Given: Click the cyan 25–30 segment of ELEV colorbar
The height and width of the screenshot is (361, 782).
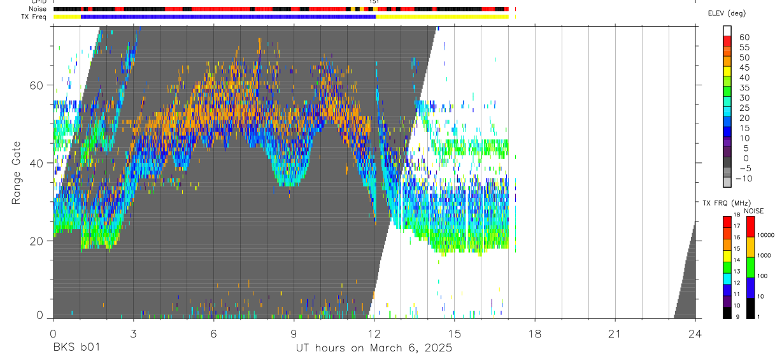Looking at the screenshot, I should (727, 103).
